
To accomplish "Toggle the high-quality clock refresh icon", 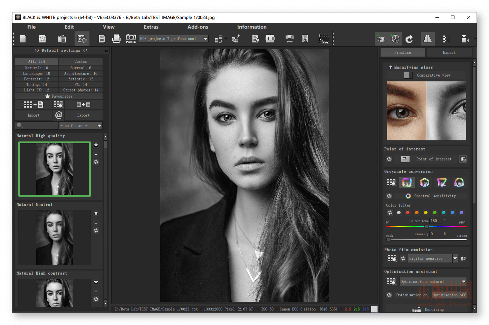I will [395, 39].
